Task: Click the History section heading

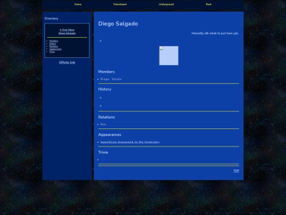Action: [x=105, y=89]
